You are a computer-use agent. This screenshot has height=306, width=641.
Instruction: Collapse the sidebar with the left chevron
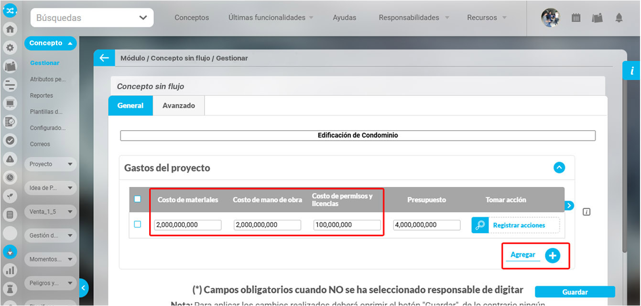pos(84,287)
